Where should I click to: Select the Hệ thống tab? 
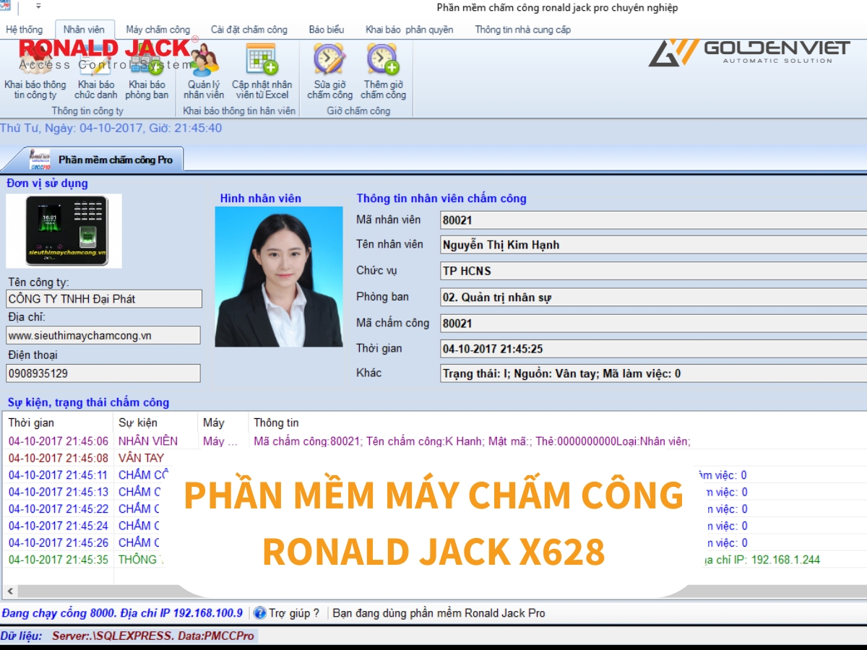[24, 30]
